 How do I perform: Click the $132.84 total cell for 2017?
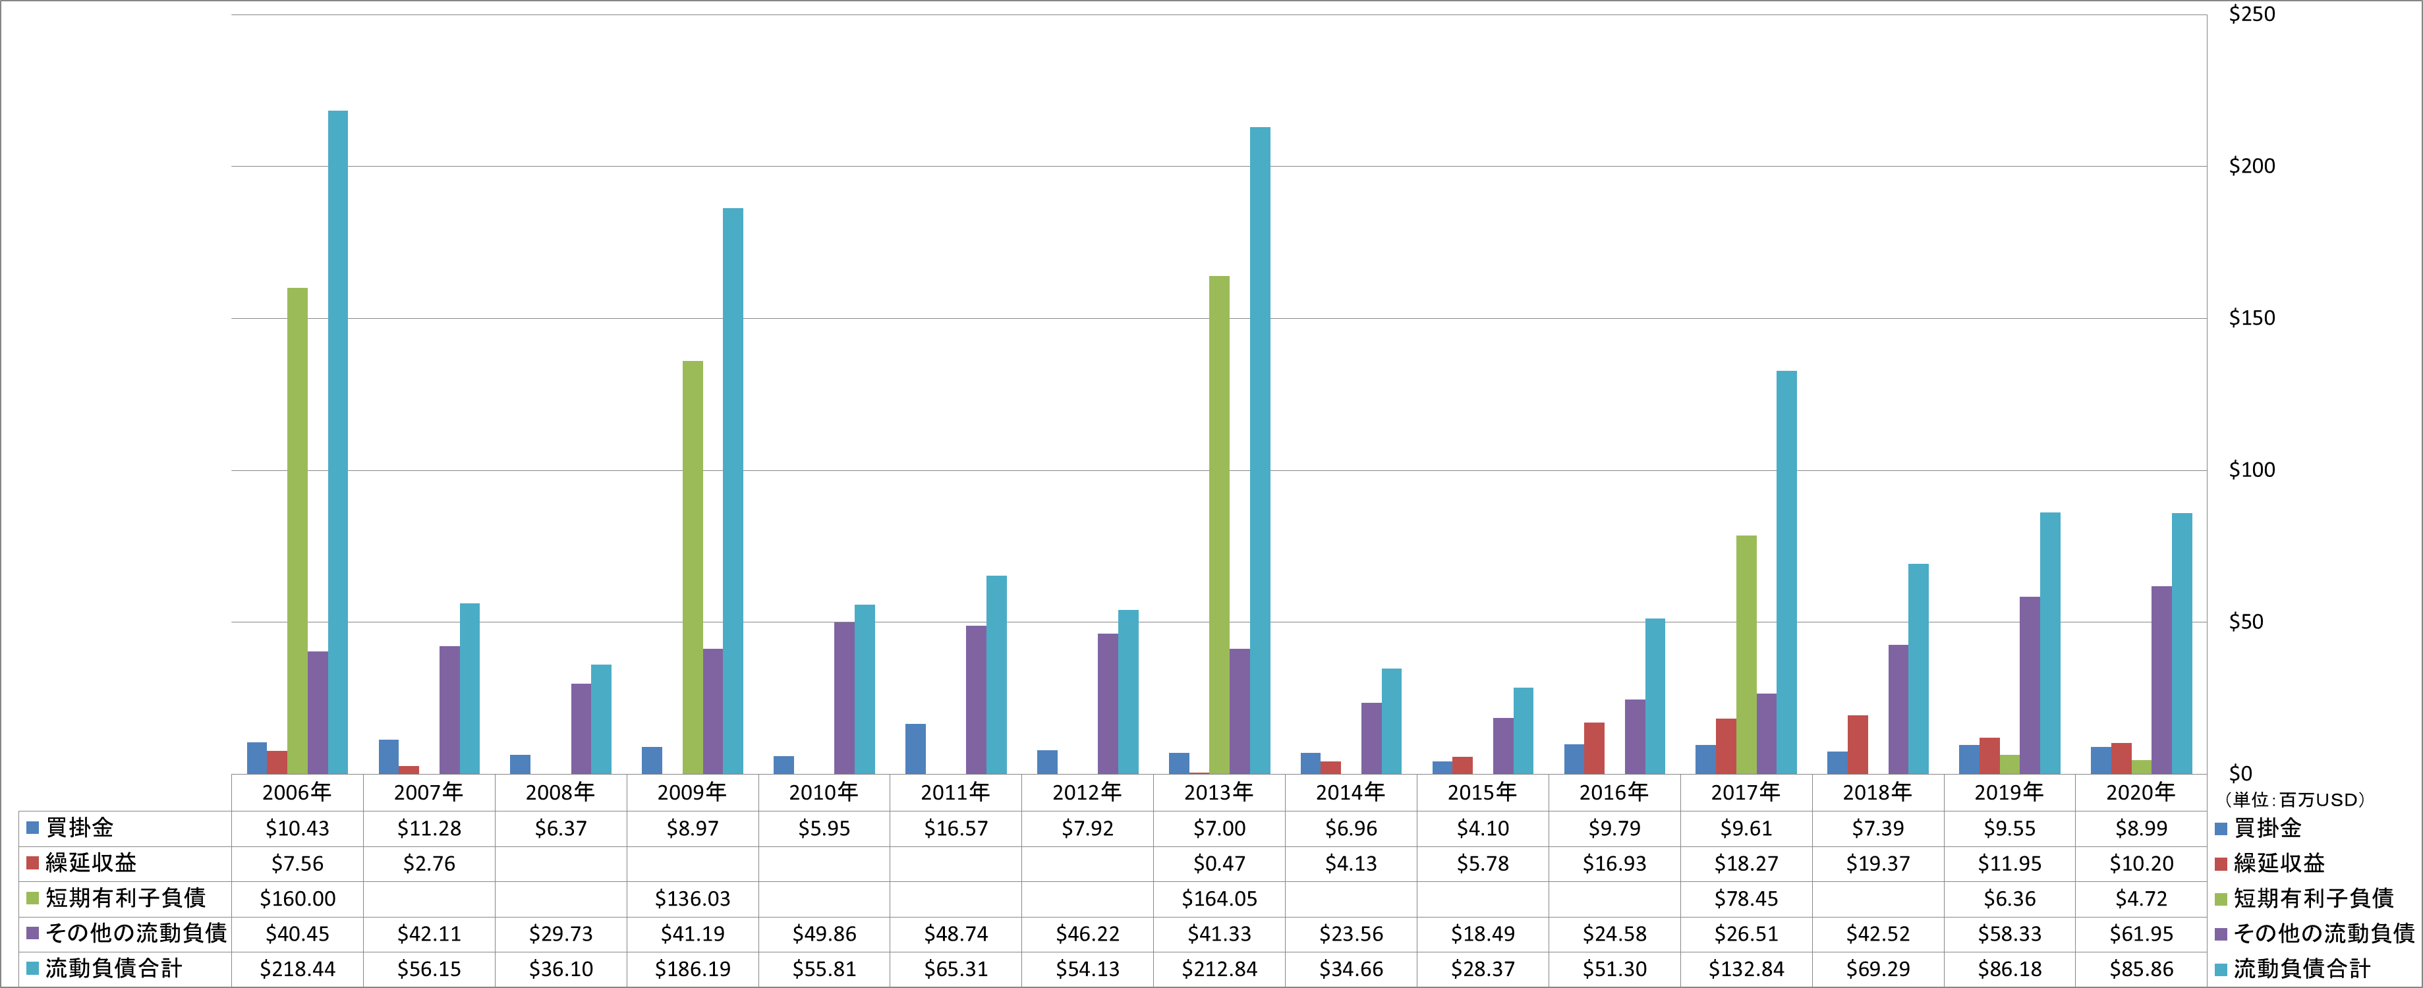[x=1746, y=969]
